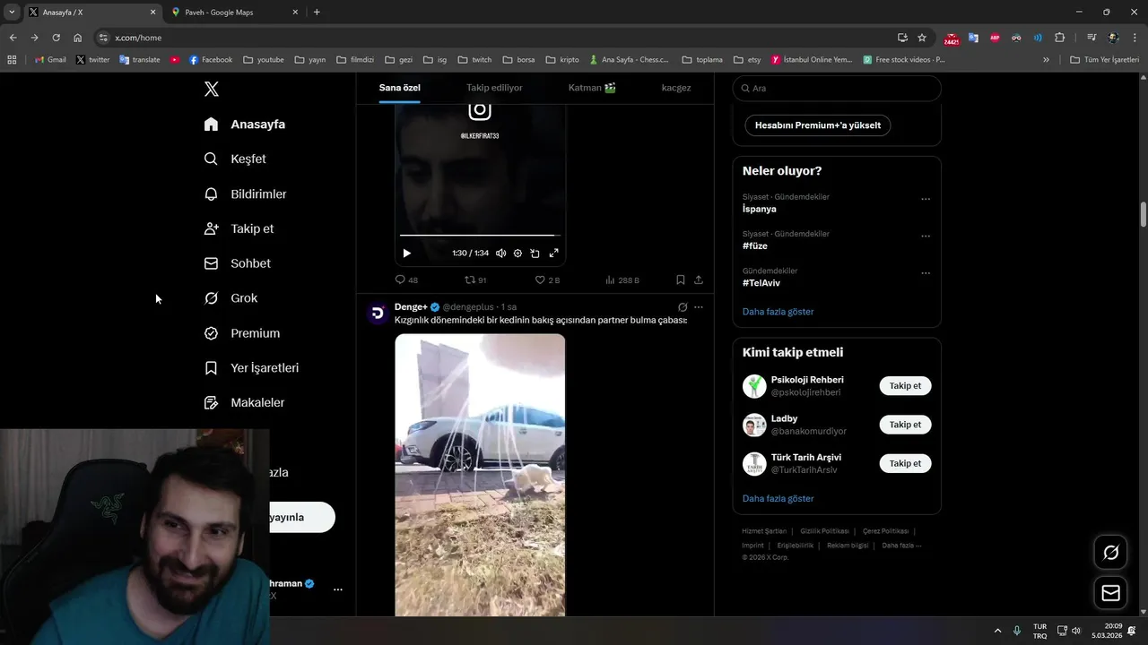Open Premium in sidebar
The width and height of the screenshot is (1148, 645).
coord(242,333)
